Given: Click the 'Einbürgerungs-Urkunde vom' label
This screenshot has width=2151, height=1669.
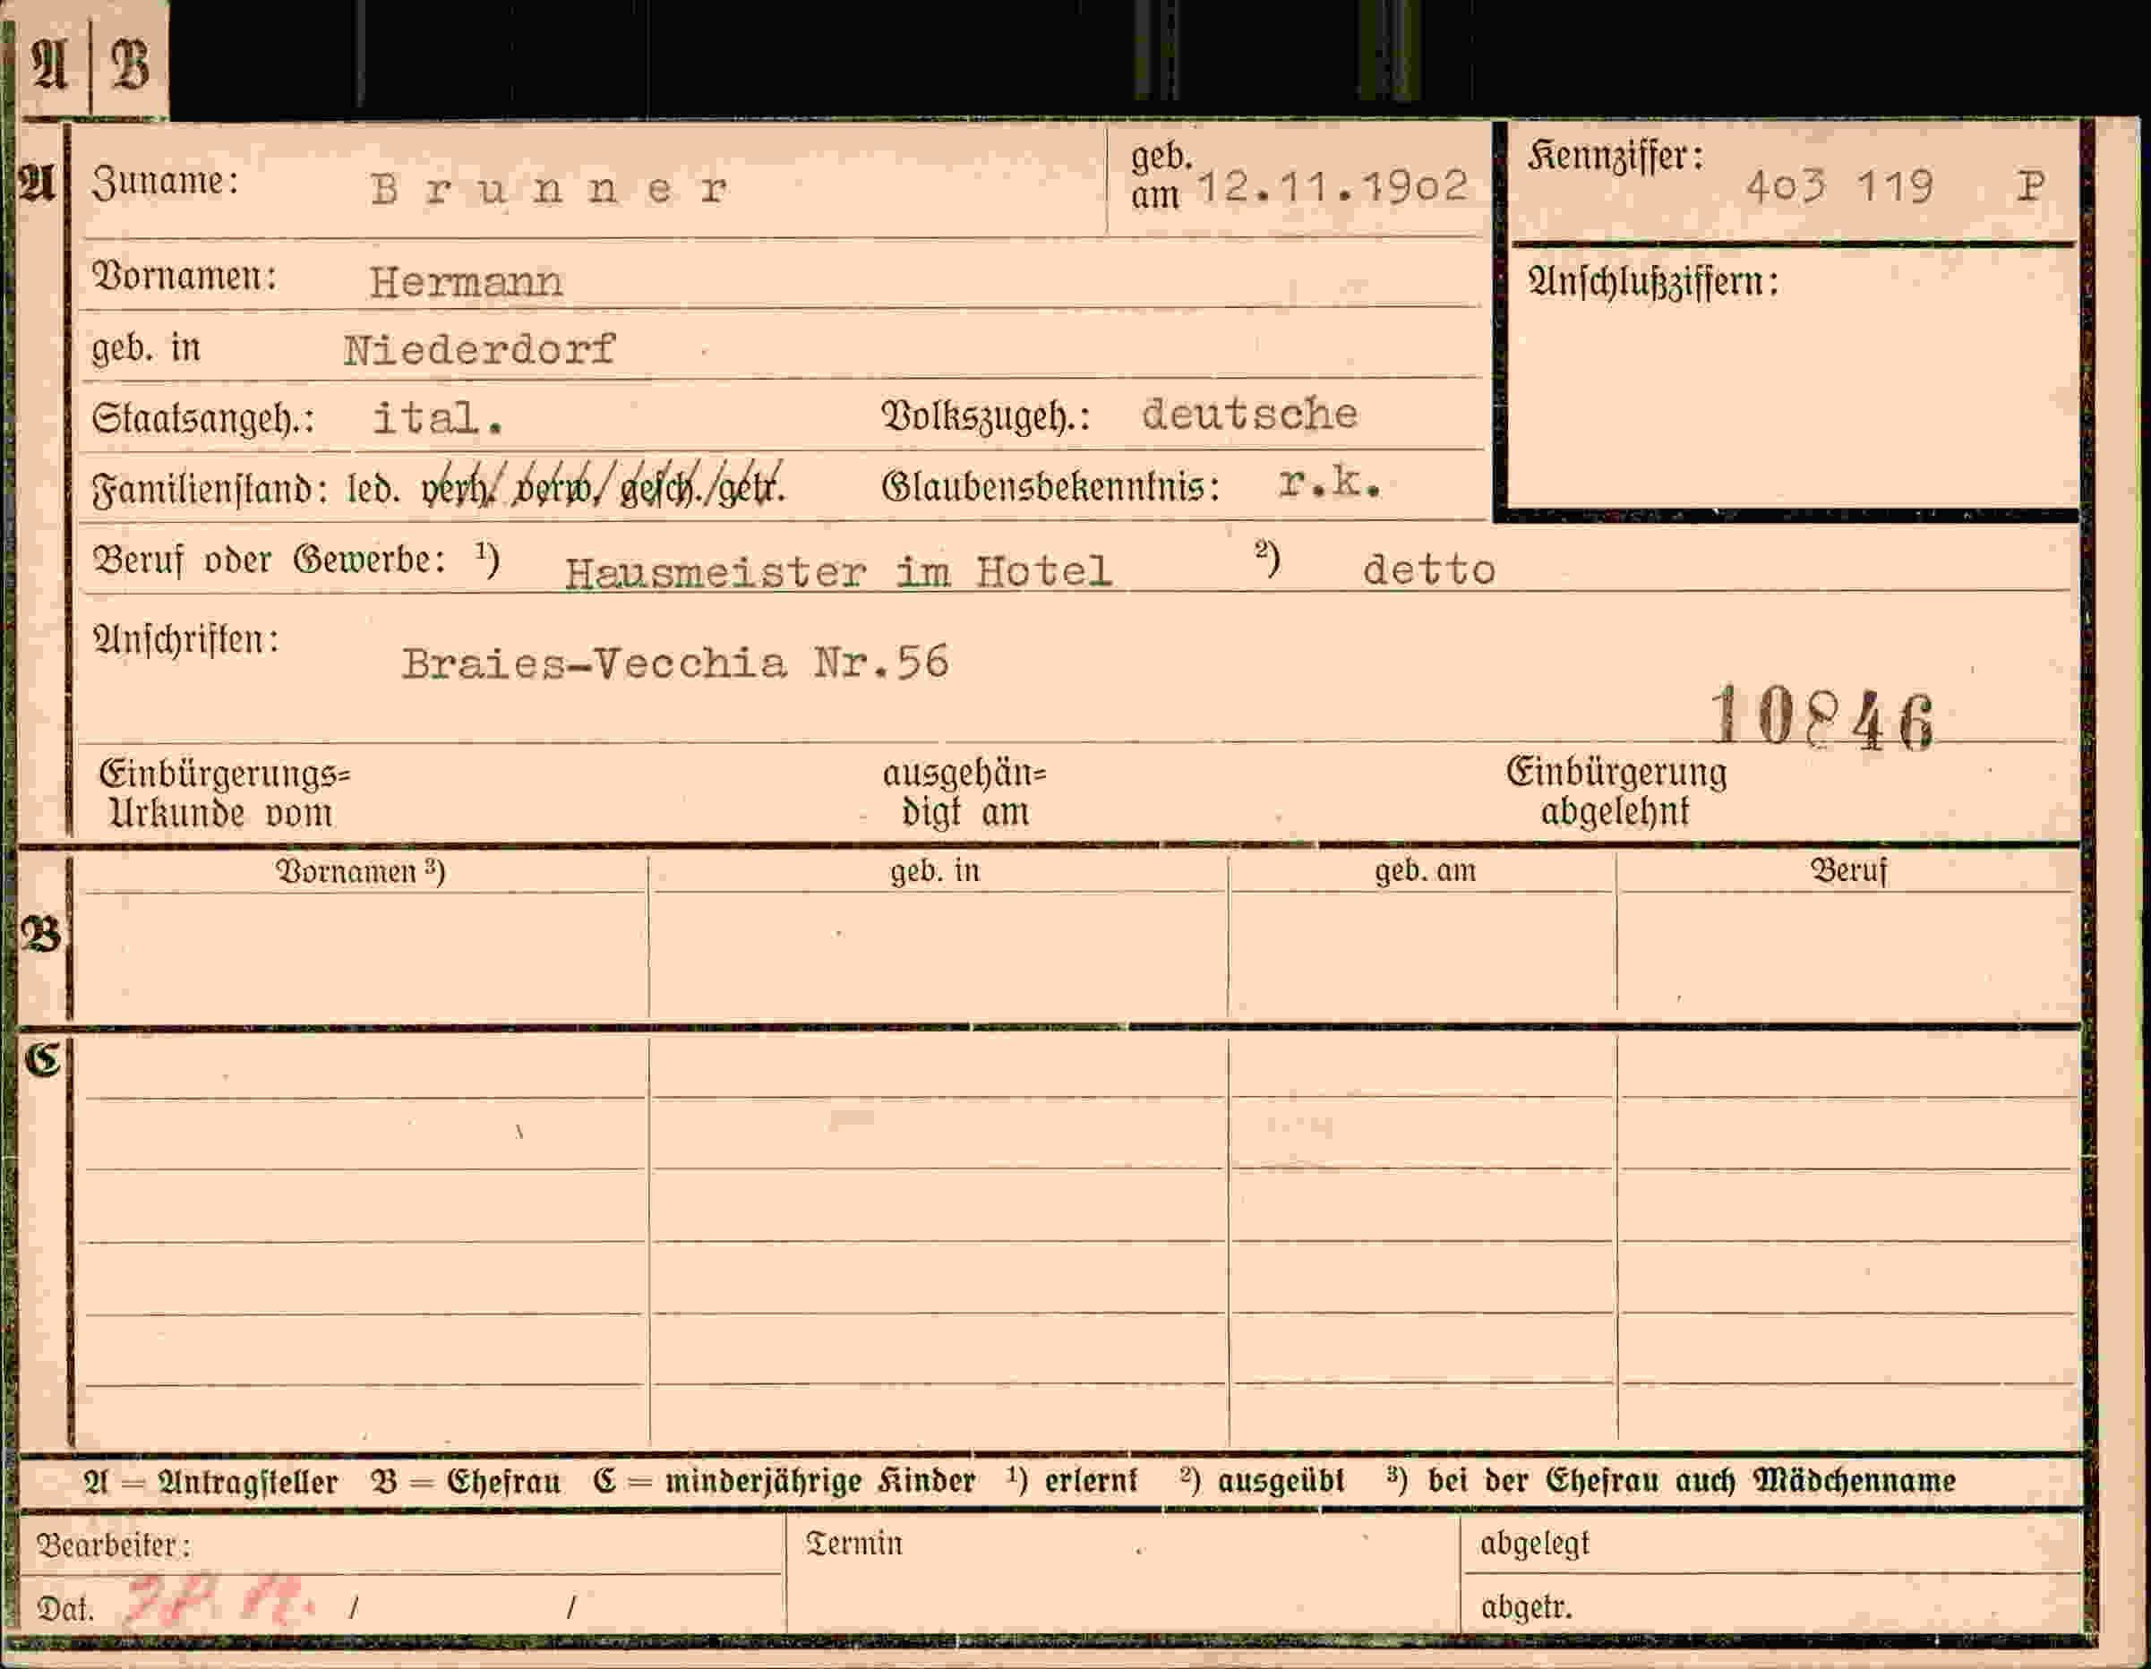Looking at the screenshot, I should point(225,792).
